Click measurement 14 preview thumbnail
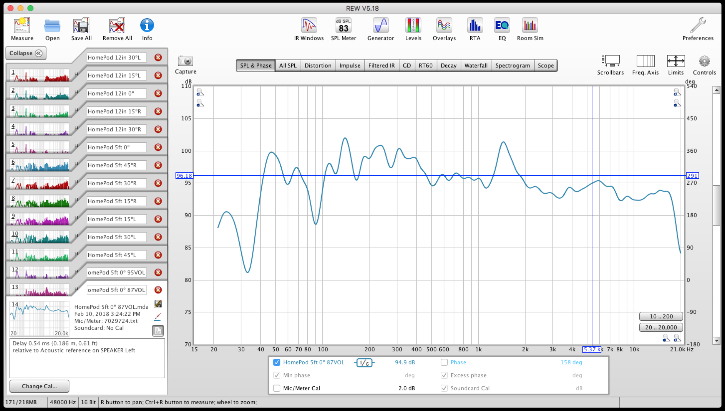 click(x=39, y=319)
